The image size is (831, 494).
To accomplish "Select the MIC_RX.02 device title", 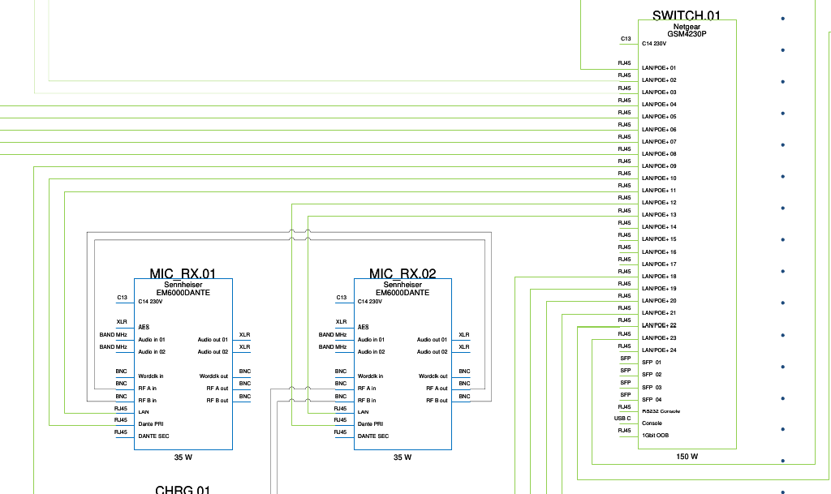I will tap(403, 274).
